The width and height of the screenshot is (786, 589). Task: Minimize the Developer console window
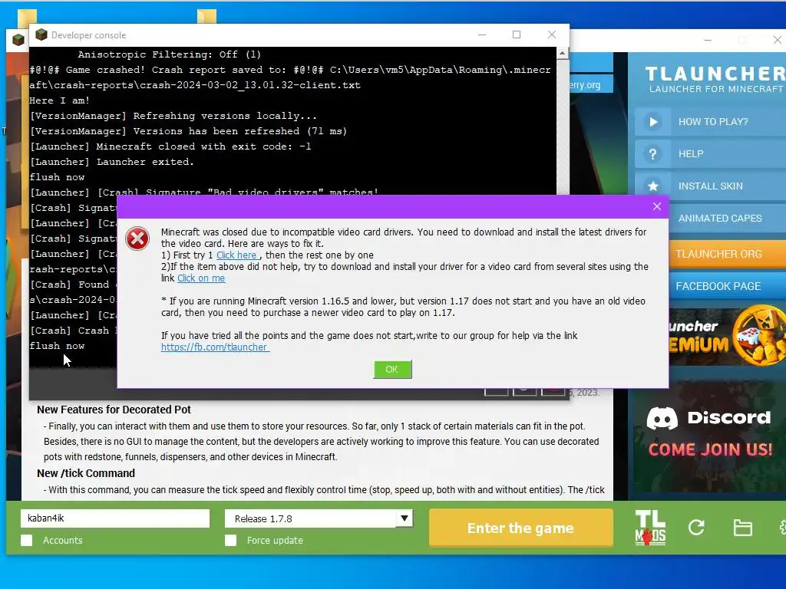pyautogui.click(x=482, y=35)
